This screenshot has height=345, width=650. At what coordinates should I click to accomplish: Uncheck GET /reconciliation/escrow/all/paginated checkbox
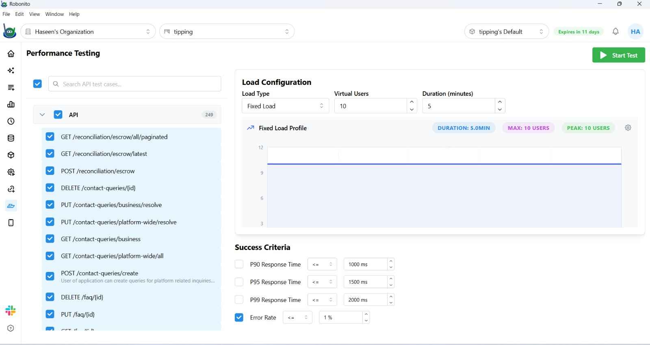coord(50,137)
